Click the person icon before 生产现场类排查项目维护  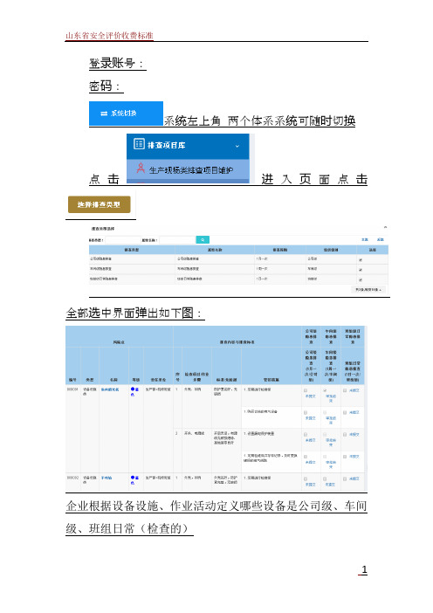click(x=141, y=169)
